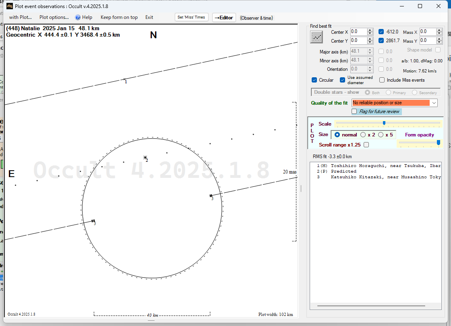Select the x 2 plot size option
The width and height of the screenshot is (451, 326).
point(363,135)
